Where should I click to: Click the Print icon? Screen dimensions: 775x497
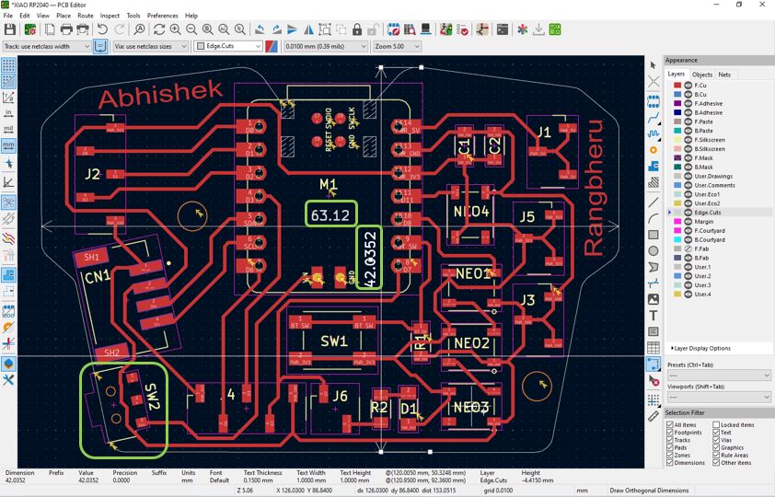pos(66,29)
